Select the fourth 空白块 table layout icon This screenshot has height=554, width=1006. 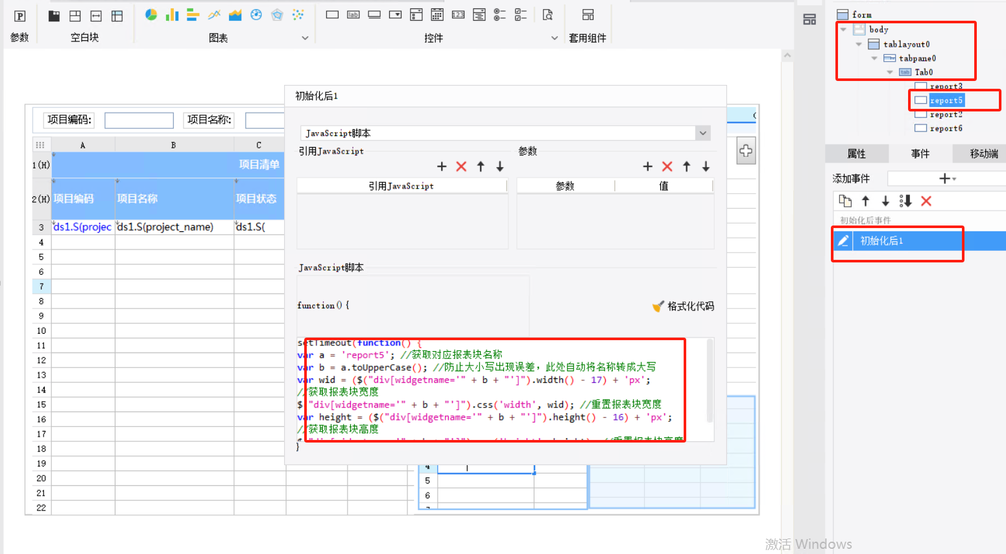[117, 16]
